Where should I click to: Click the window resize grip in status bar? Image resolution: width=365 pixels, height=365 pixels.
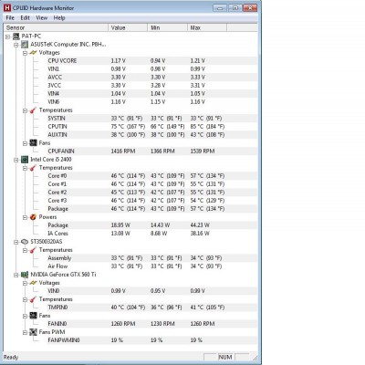pyautogui.click(x=255, y=358)
